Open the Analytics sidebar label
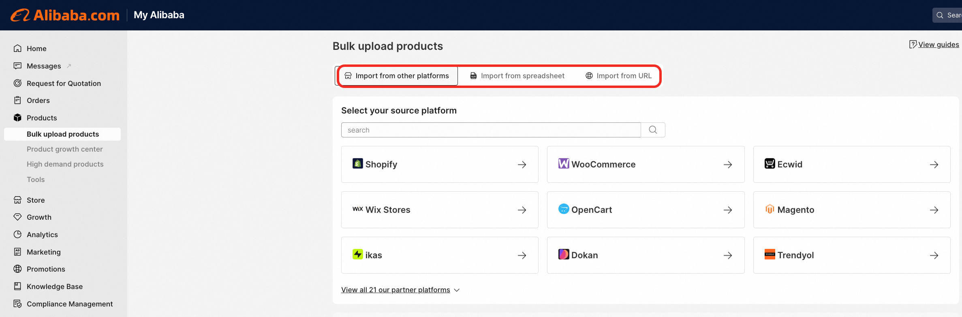Image resolution: width=962 pixels, height=317 pixels. pyautogui.click(x=42, y=235)
